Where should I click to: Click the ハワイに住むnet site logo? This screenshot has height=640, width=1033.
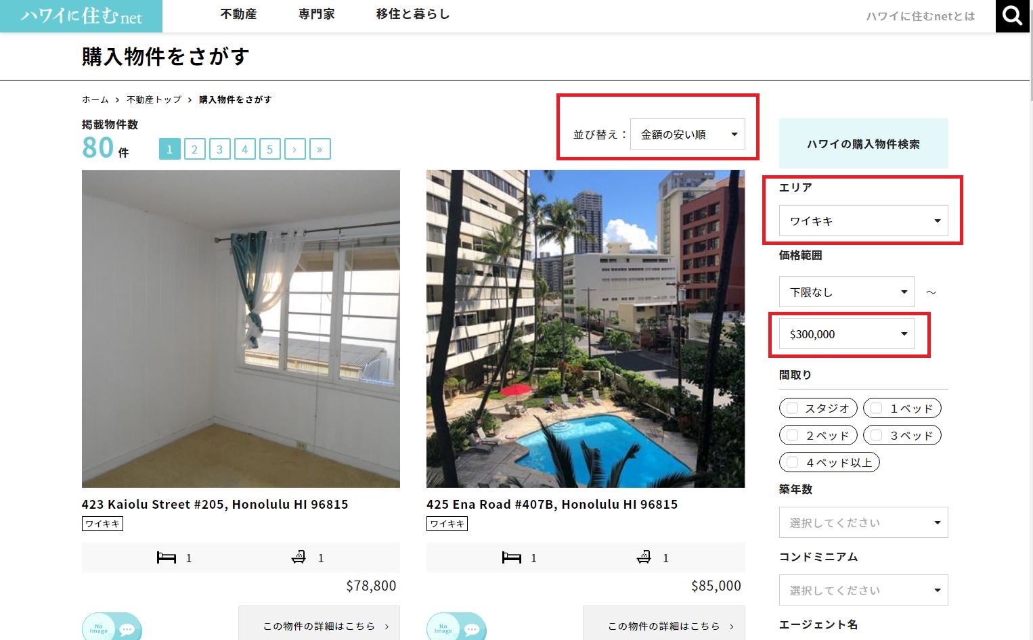pos(81,16)
